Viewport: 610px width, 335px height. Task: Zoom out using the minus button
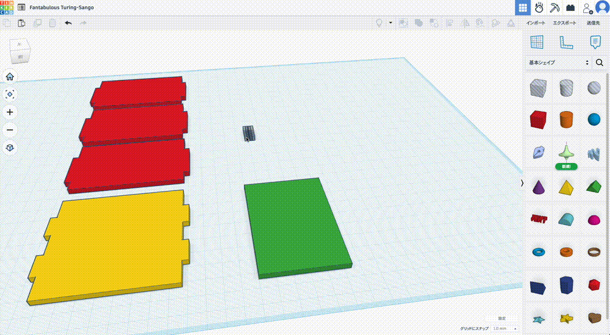(10, 130)
